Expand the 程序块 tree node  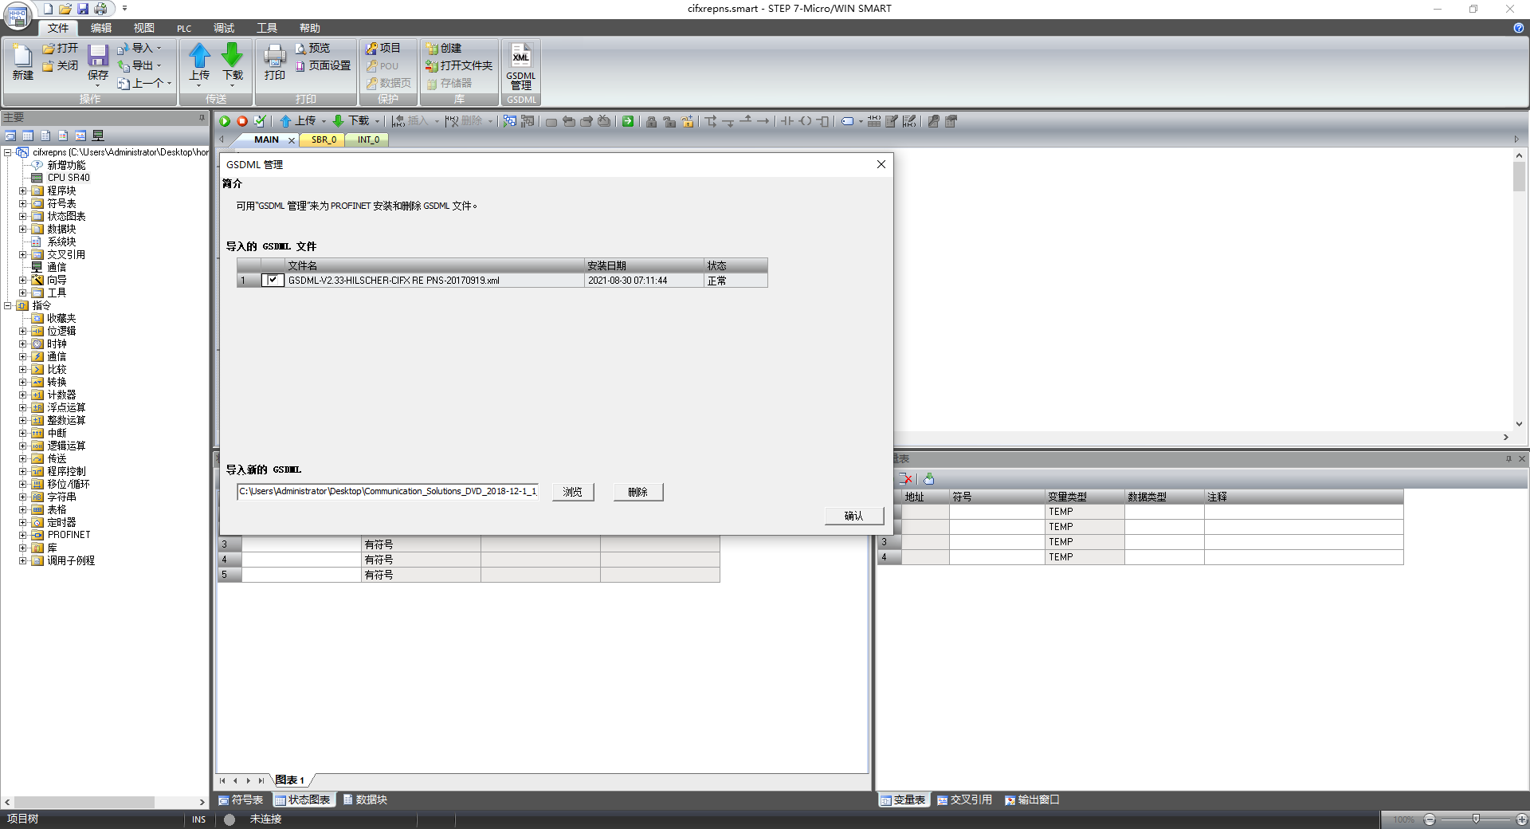pos(23,191)
